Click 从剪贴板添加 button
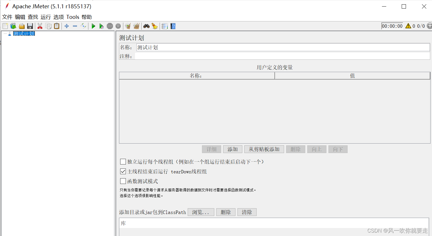432x236 pixels. point(264,149)
